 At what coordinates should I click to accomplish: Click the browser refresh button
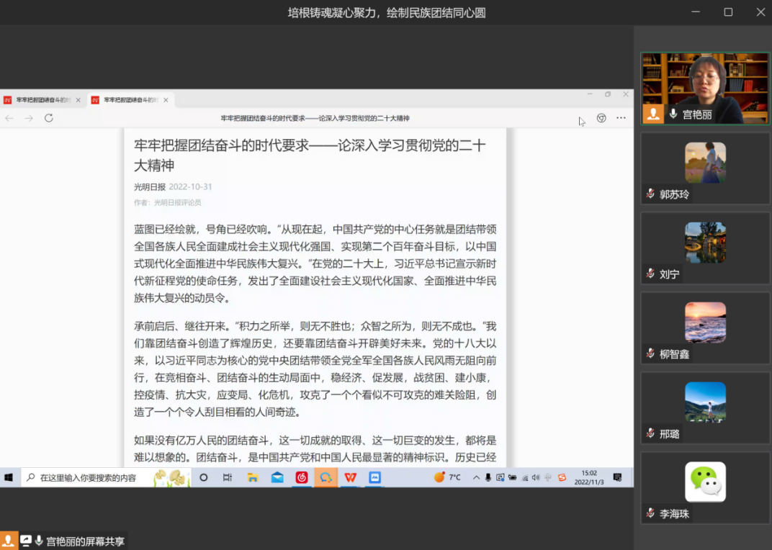pos(49,118)
